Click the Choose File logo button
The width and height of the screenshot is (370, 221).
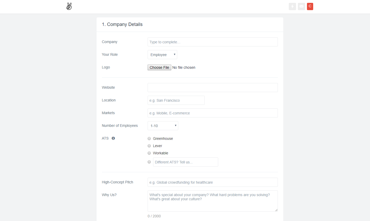coord(159,67)
